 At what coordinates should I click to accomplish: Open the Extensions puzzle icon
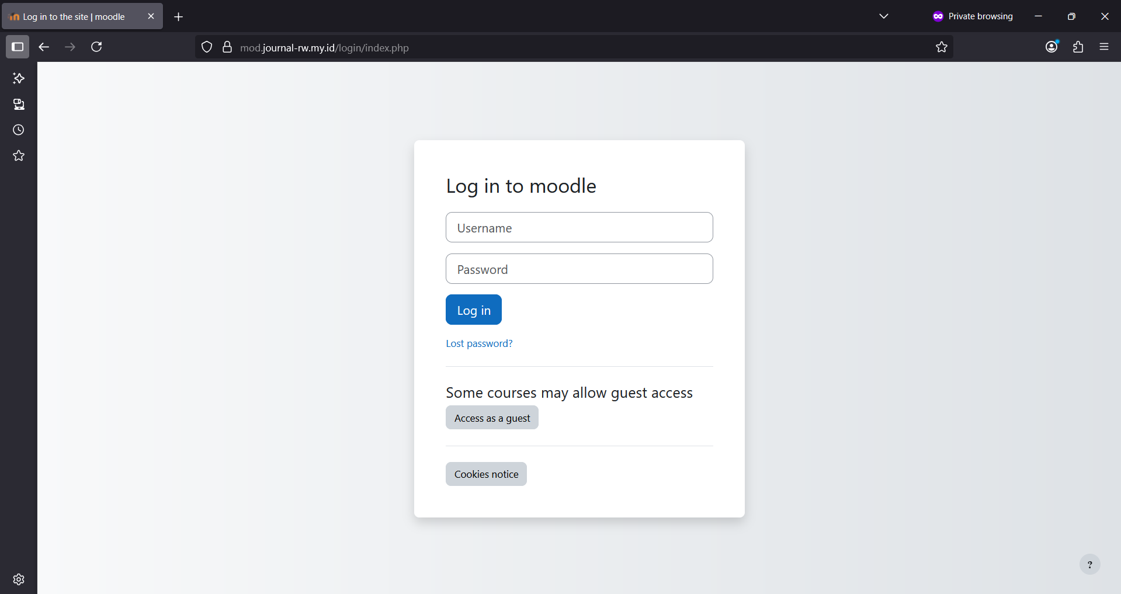pos(1078,47)
